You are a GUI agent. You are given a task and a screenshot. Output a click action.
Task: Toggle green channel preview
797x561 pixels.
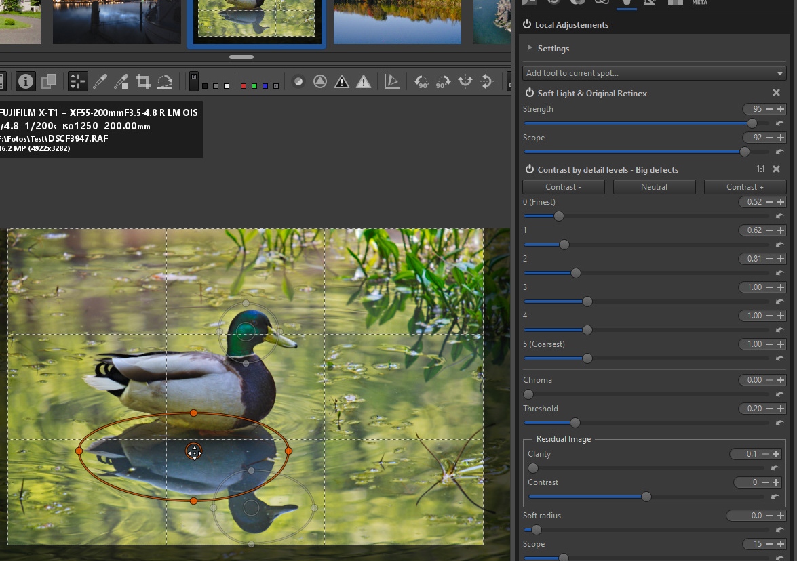pos(254,86)
